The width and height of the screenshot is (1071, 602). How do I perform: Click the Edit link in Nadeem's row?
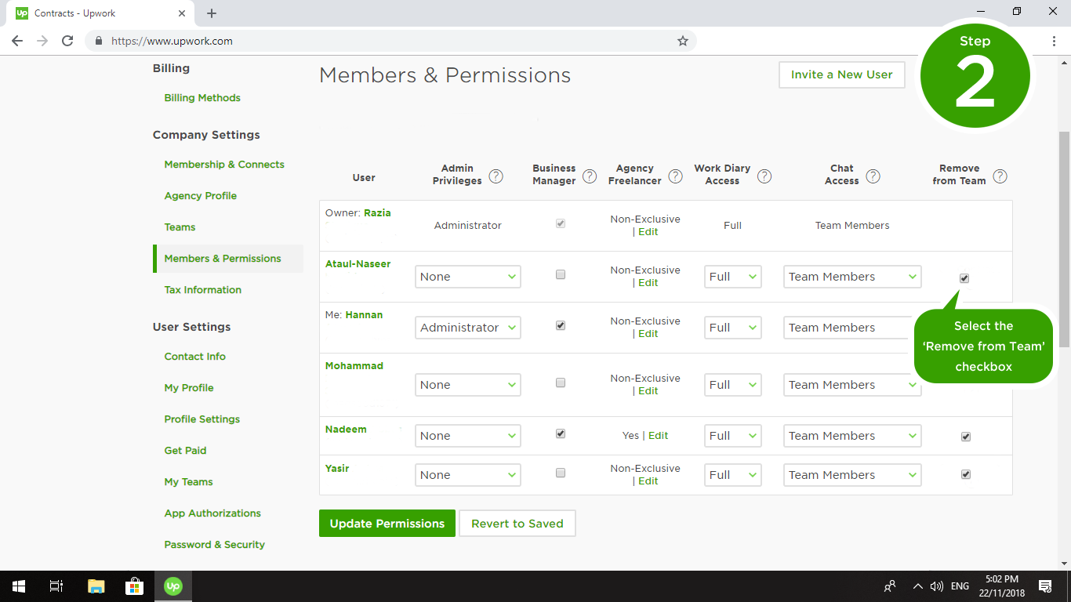coord(658,436)
